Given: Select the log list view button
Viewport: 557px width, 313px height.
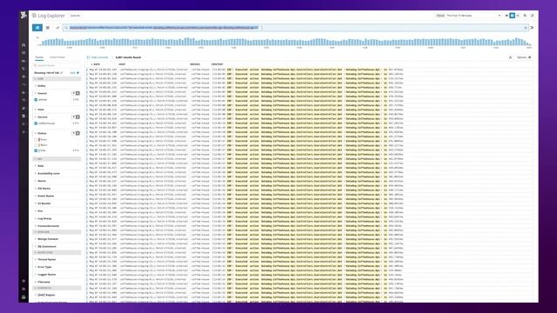Looking at the screenshot, I should tap(37, 27).
